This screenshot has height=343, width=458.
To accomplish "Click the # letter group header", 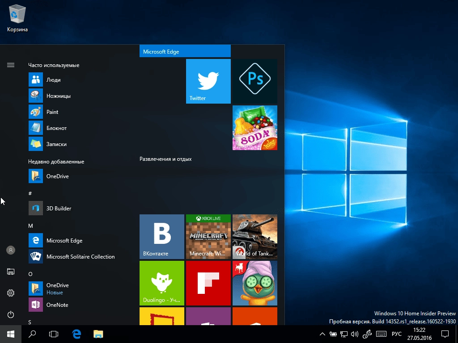I will (x=30, y=193).
